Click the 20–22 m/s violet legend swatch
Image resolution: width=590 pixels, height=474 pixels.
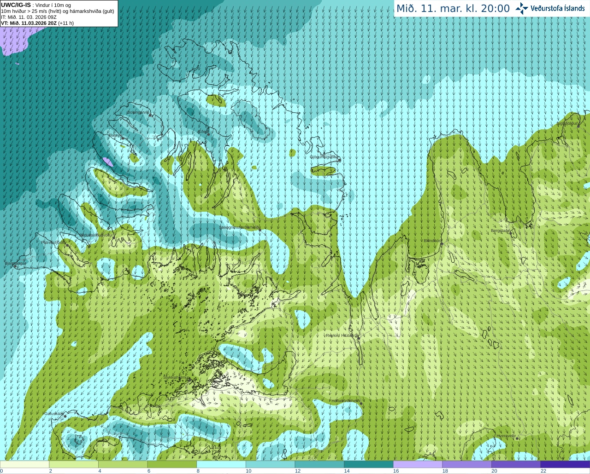click(x=516, y=464)
